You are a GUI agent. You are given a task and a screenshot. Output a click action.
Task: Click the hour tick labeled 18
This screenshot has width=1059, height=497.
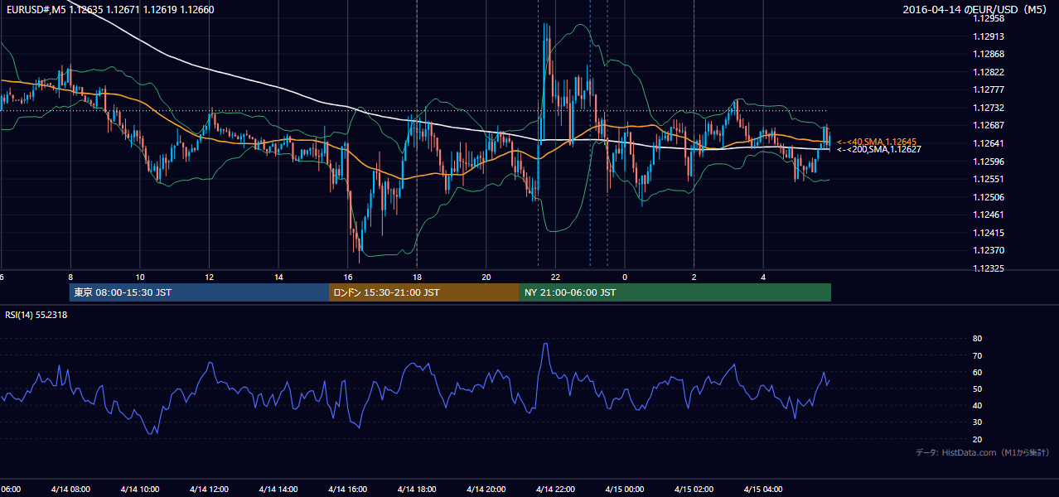point(417,277)
